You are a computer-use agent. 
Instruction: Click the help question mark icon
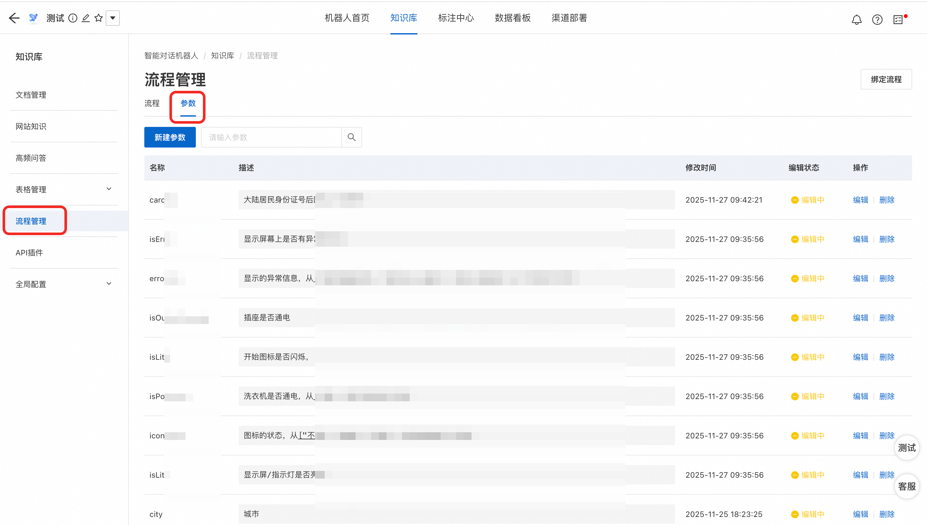click(x=877, y=19)
